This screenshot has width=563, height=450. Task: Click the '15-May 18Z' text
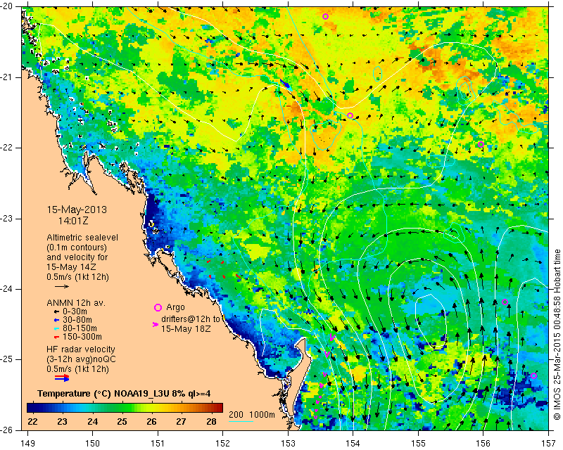coord(185,328)
